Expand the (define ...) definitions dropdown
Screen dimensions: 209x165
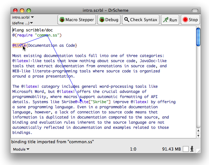pyautogui.click(x=23, y=23)
